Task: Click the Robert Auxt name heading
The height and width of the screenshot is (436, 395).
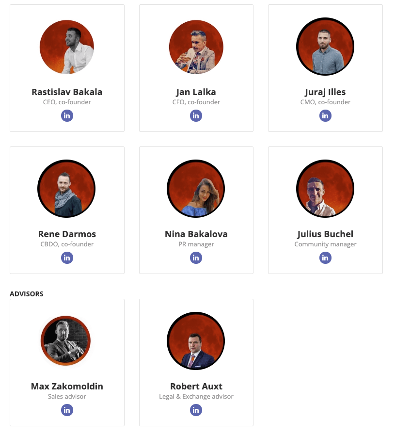Action: (196, 387)
